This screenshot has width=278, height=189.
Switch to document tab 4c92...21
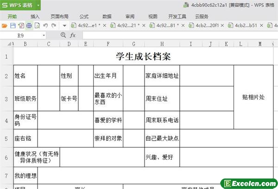point(125,26)
